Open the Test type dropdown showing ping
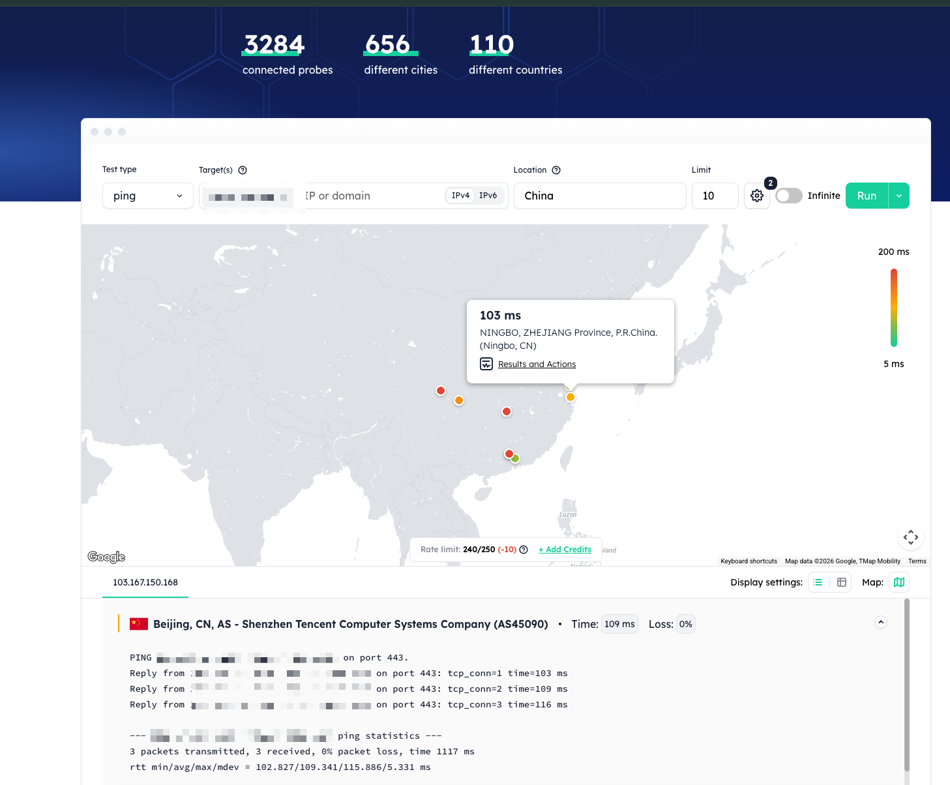Viewport: 950px width, 785px height. [147, 196]
